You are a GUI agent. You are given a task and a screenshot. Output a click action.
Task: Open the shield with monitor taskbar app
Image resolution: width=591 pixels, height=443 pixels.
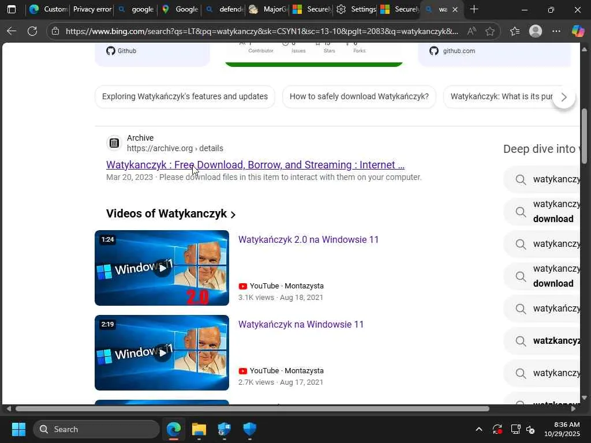coord(225,429)
